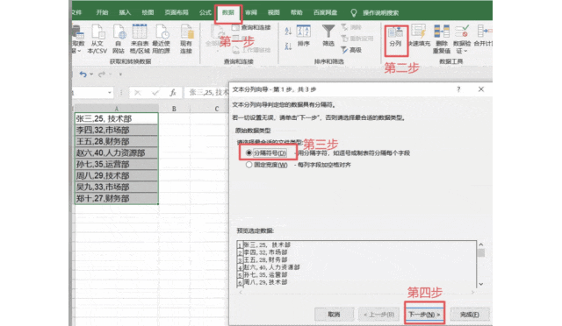The height and width of the screenshot is (326, 562).
Task: Select the 固定宽度(W) radio option
Action: 249,165
